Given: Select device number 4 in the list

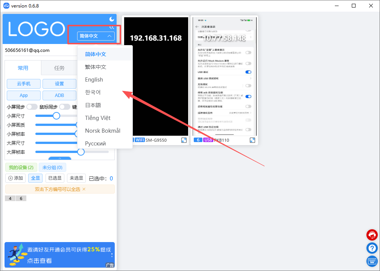Looking at the screenshot, I should (10, 198).
